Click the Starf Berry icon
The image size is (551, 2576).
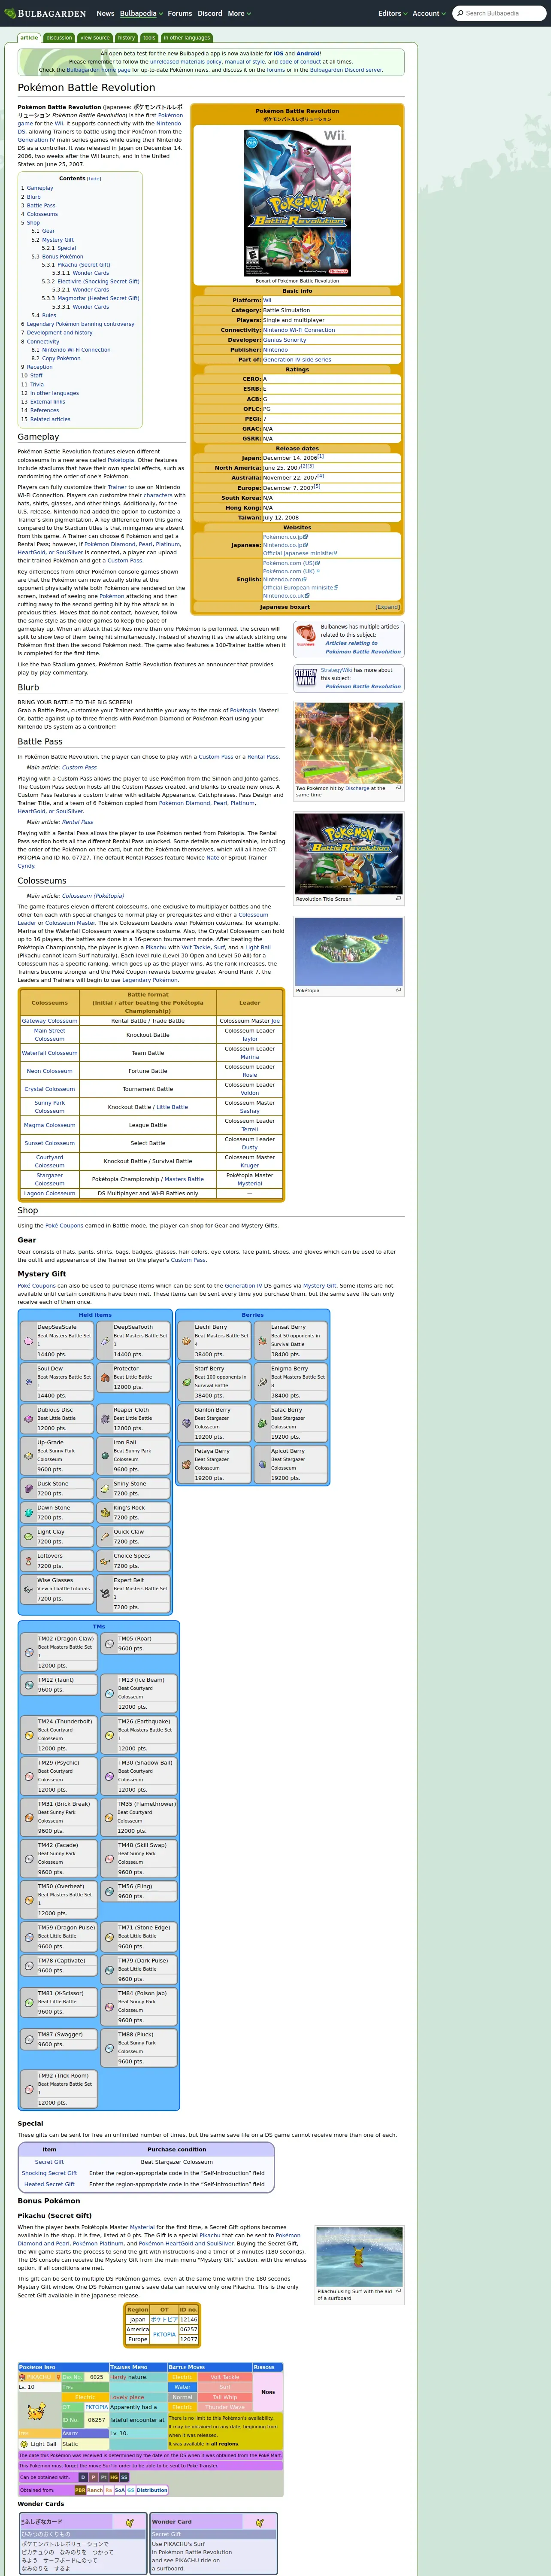[x=186, y=1381]
